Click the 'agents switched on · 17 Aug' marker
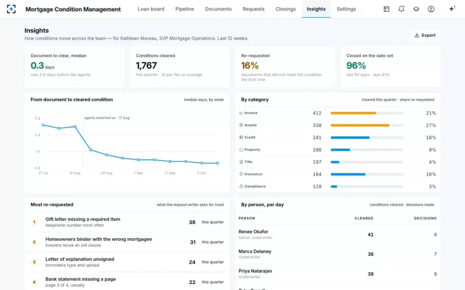The image size is (465, 290). (107, 118)
